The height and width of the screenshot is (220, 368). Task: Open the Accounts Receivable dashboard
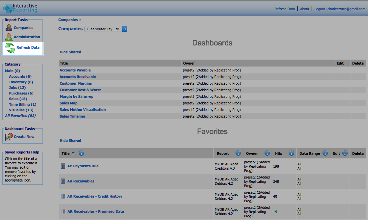coord(78,77)
